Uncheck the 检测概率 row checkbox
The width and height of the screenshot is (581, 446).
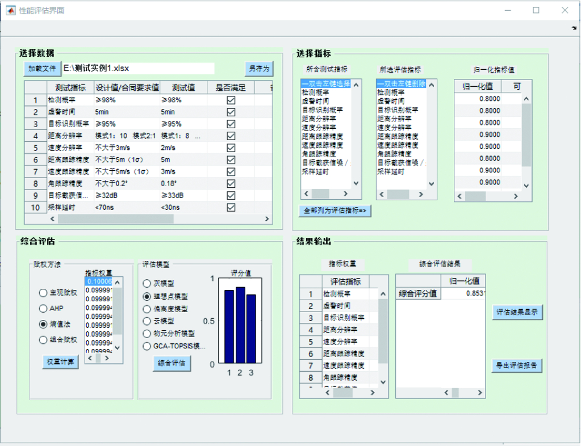click(231, 100)
